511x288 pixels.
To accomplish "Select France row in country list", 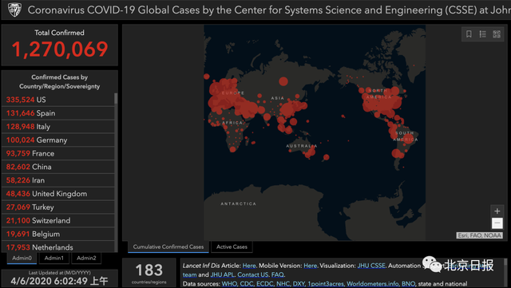I will point(58,153).
